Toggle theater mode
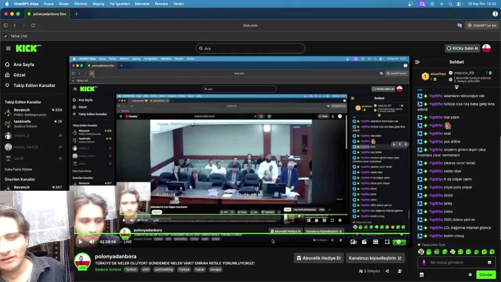 375,242
